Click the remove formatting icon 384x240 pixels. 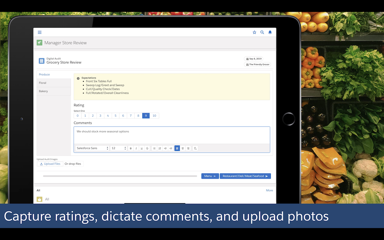[x=195, y=148]
